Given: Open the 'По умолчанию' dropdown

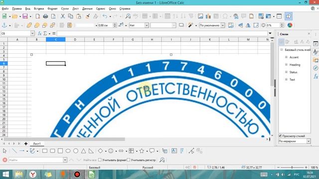Looking at the screenshot, I should (x=223, y=25).
